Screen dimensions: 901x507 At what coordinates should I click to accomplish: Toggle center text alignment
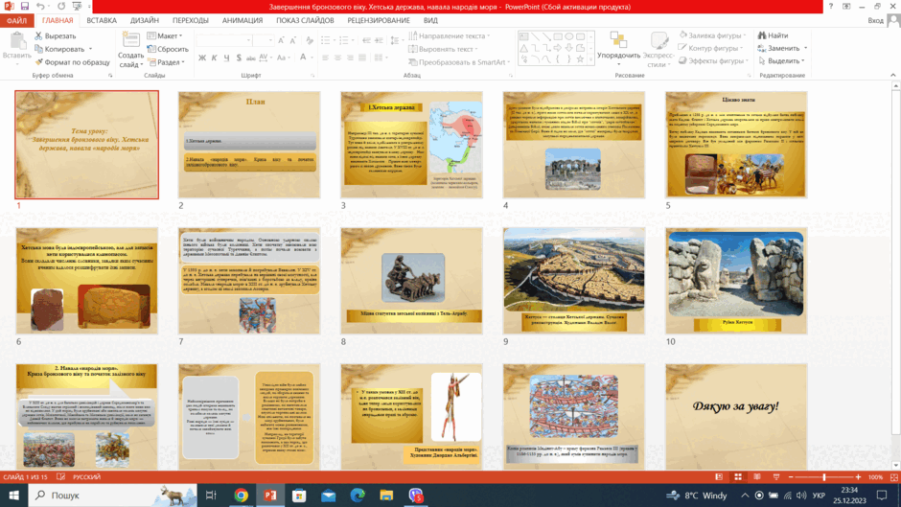(x=337, y=58)
